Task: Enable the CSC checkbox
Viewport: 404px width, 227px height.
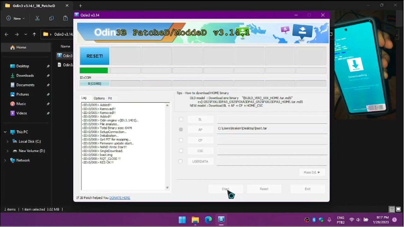Action: 181,151
